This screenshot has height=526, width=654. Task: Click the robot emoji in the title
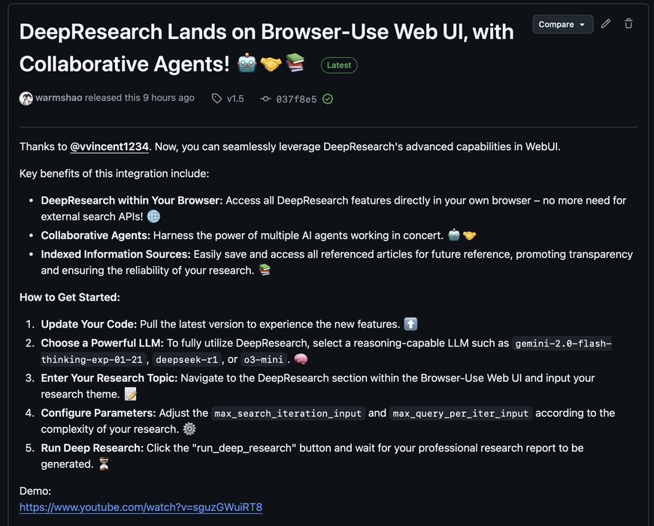point(247,63)
